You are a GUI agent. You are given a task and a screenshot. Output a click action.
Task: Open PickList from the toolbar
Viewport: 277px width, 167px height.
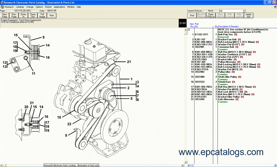click(211, 15)
